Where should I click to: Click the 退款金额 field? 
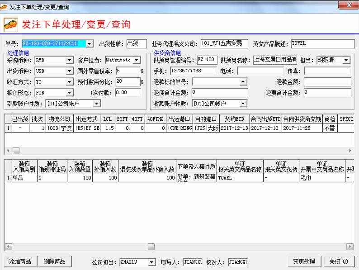click(x=327, y=82)
